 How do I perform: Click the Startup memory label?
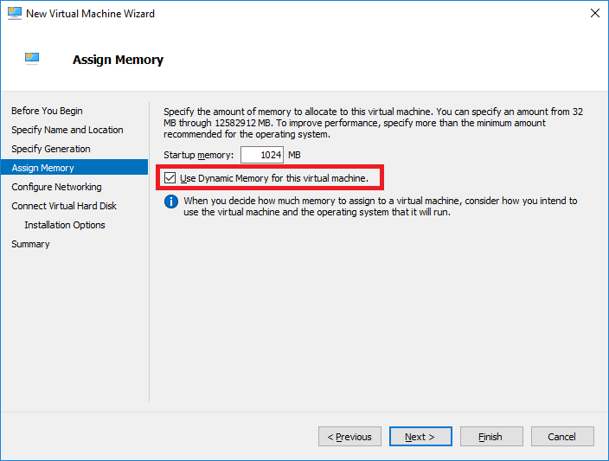pos(198,155)
